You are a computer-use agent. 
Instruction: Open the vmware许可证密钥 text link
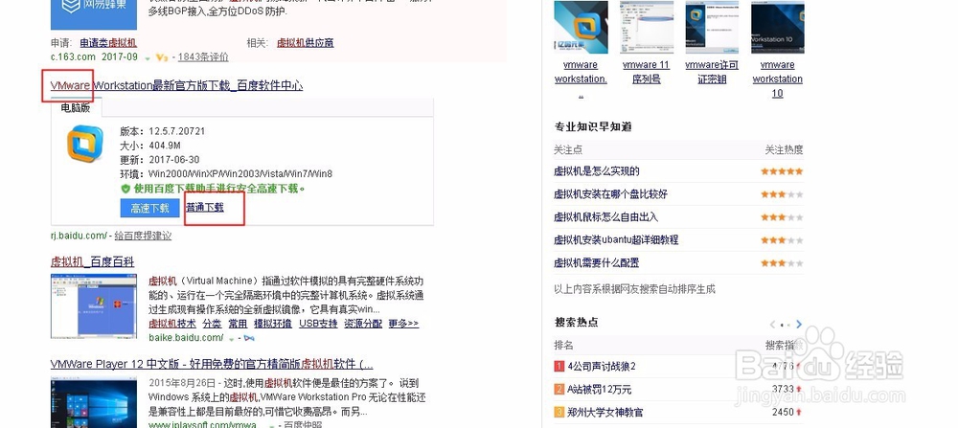[x=712, y=72]
